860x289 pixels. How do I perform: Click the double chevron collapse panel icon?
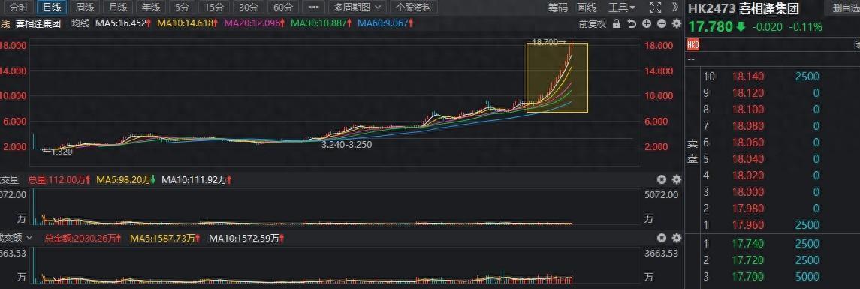[x=675, y=8]
